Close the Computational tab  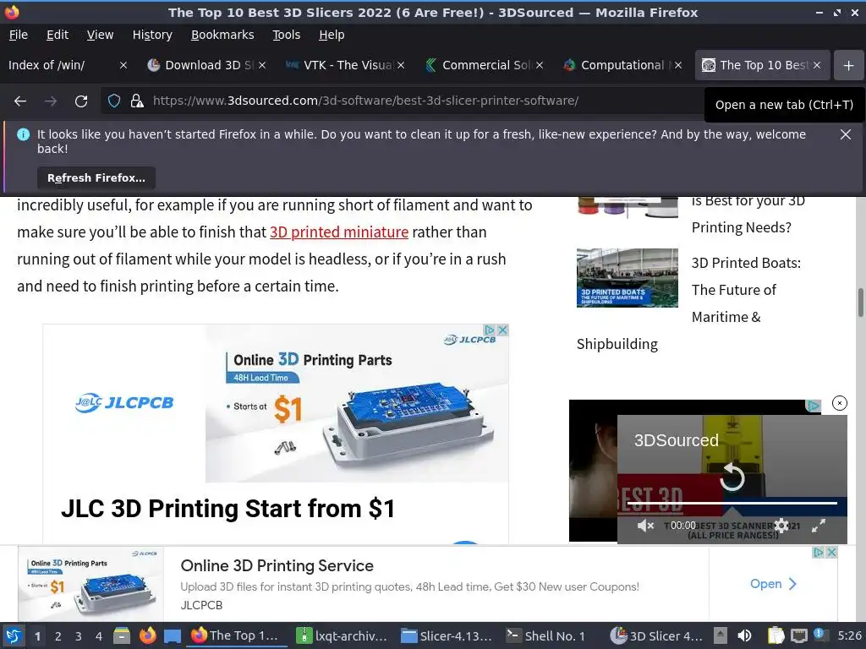[678, 66]
